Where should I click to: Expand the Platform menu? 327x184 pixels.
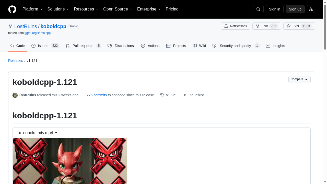tap(32, 9)
